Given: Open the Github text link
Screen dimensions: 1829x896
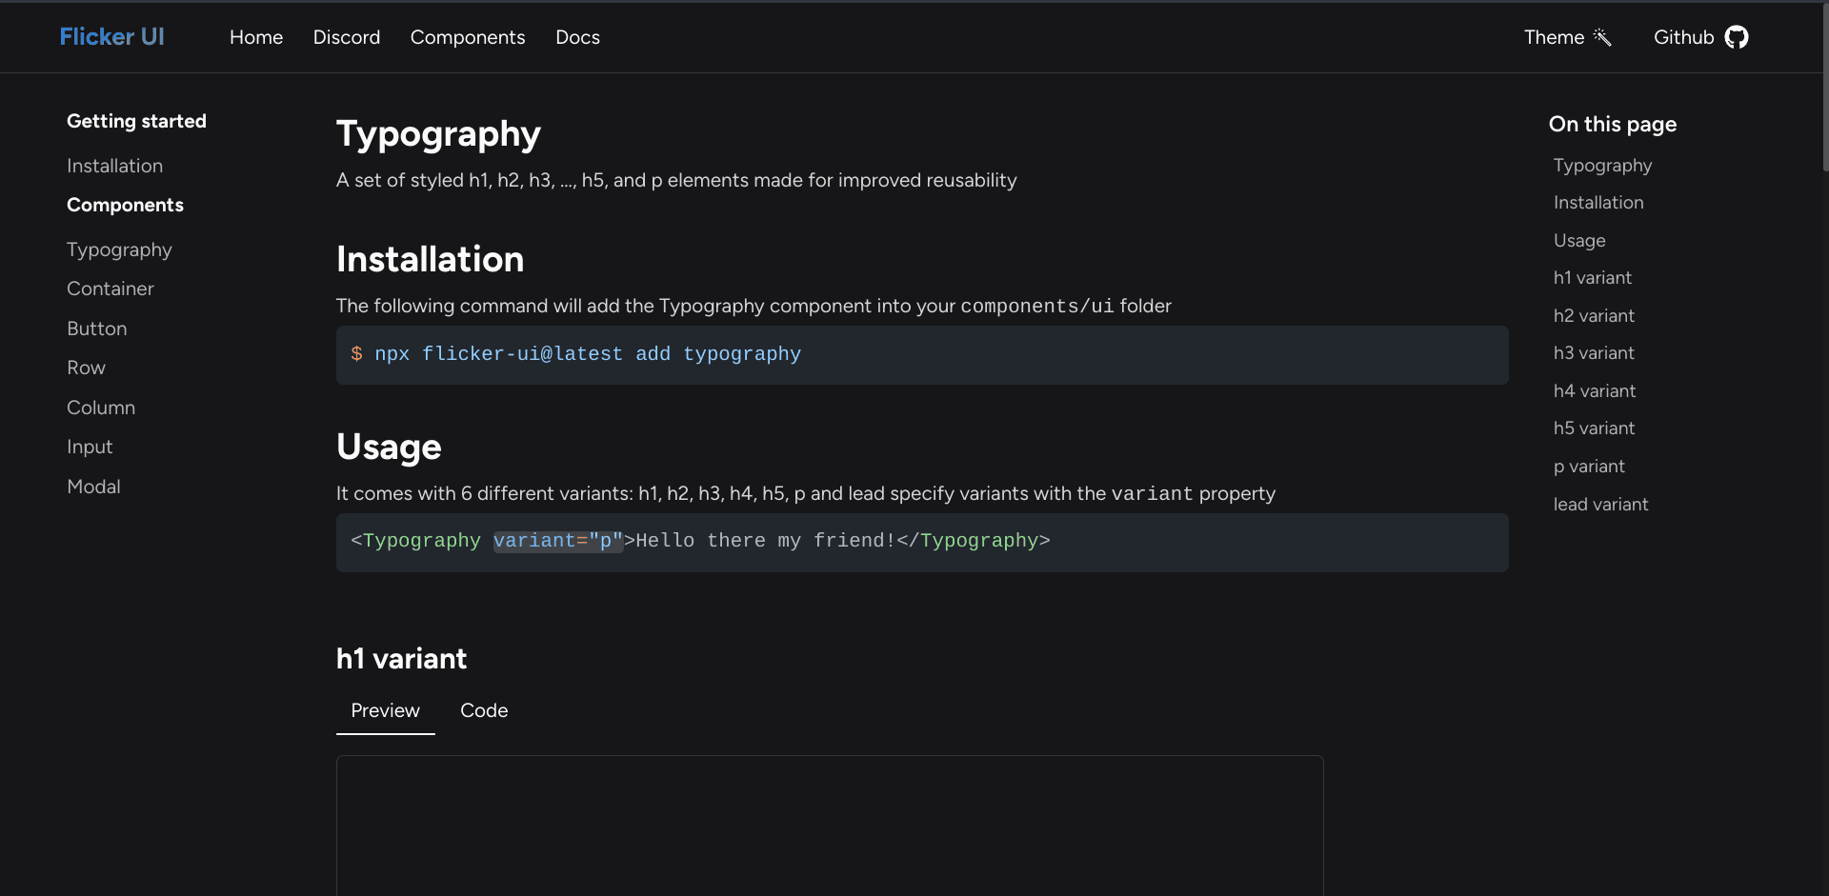Looking at the screenshot, I should pyautogui.click(x=1683, y=37).
